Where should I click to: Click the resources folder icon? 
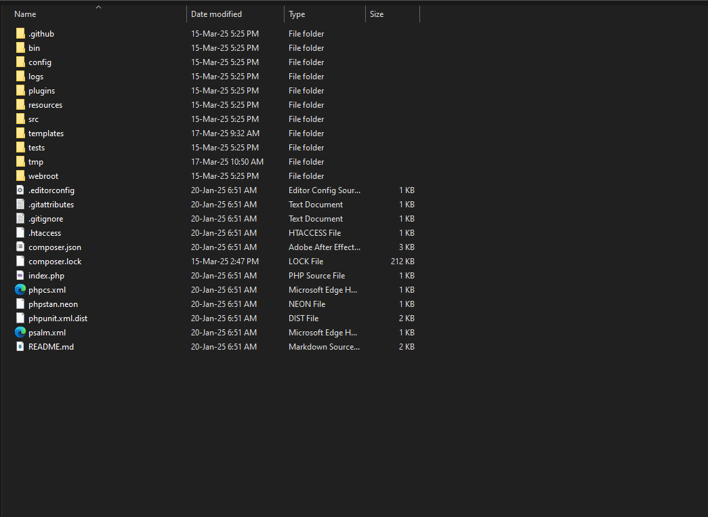point(20,104)
